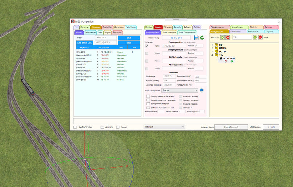Screen dimensions: 293x187
Task: Click the floppy disk save icon beside Blockkennung
Action: [196, 38]
